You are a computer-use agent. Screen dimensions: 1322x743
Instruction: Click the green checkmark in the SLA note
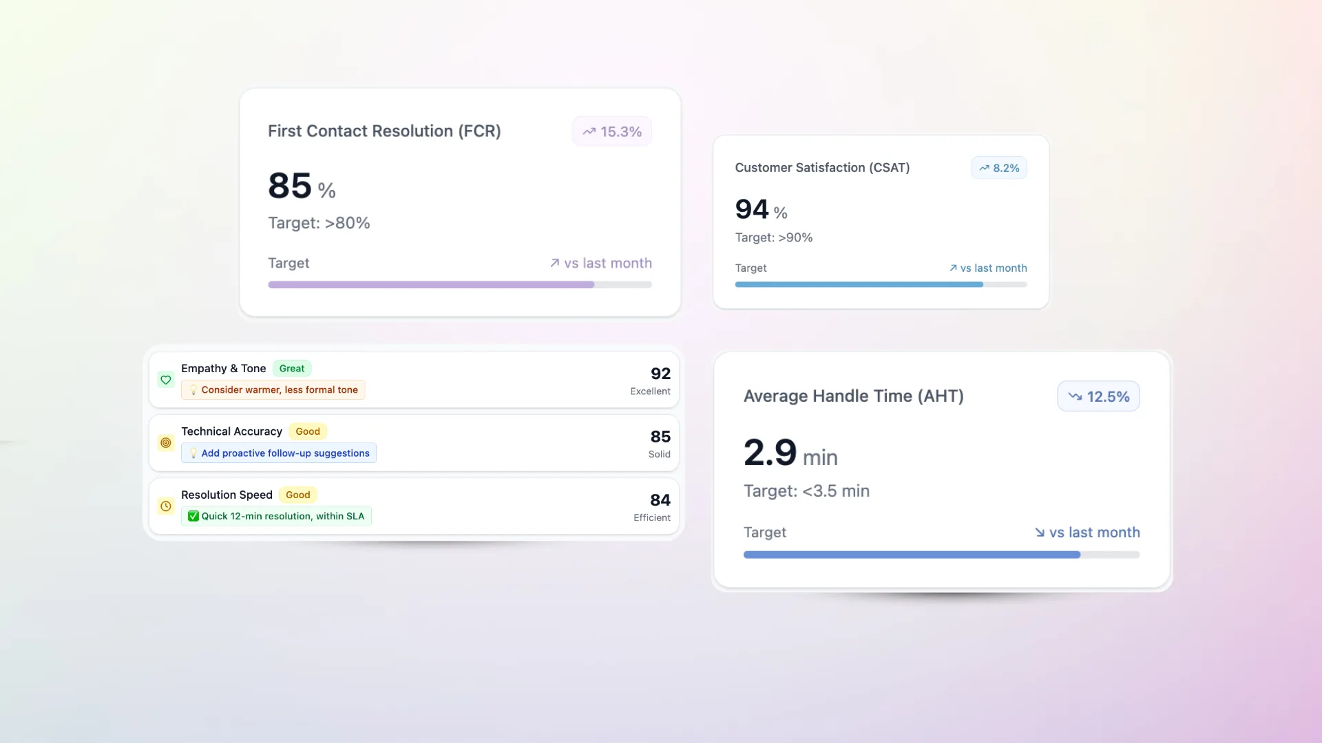tap(193, 516)
